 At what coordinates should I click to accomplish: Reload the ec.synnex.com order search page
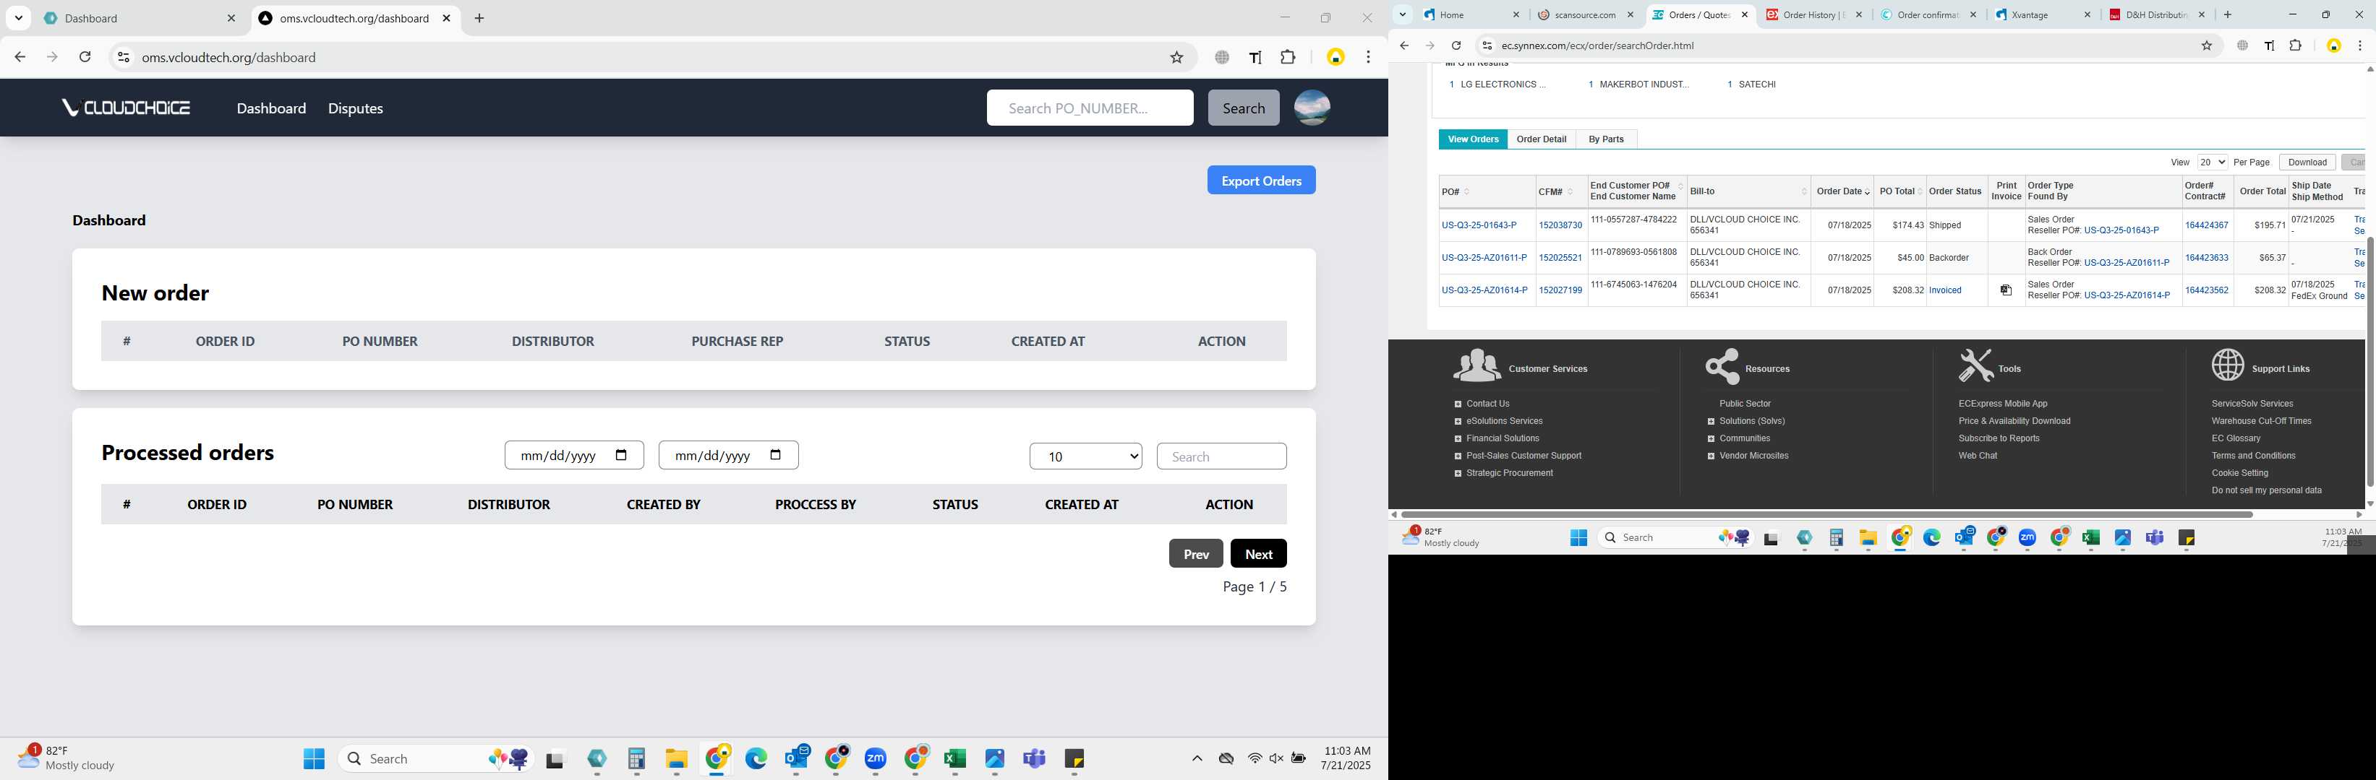[1456, 45]
